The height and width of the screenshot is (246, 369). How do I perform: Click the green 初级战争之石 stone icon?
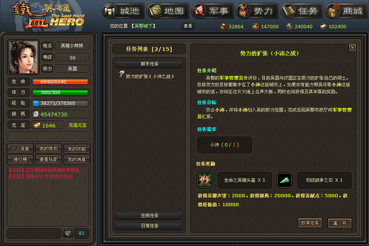pyautogui.click(x=285, y=180)
